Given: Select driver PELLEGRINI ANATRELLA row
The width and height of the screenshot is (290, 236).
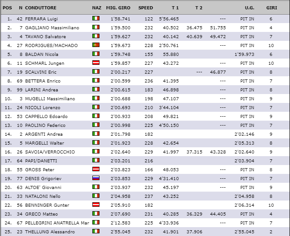Looking at the screenshot, I should coord(145,223).
